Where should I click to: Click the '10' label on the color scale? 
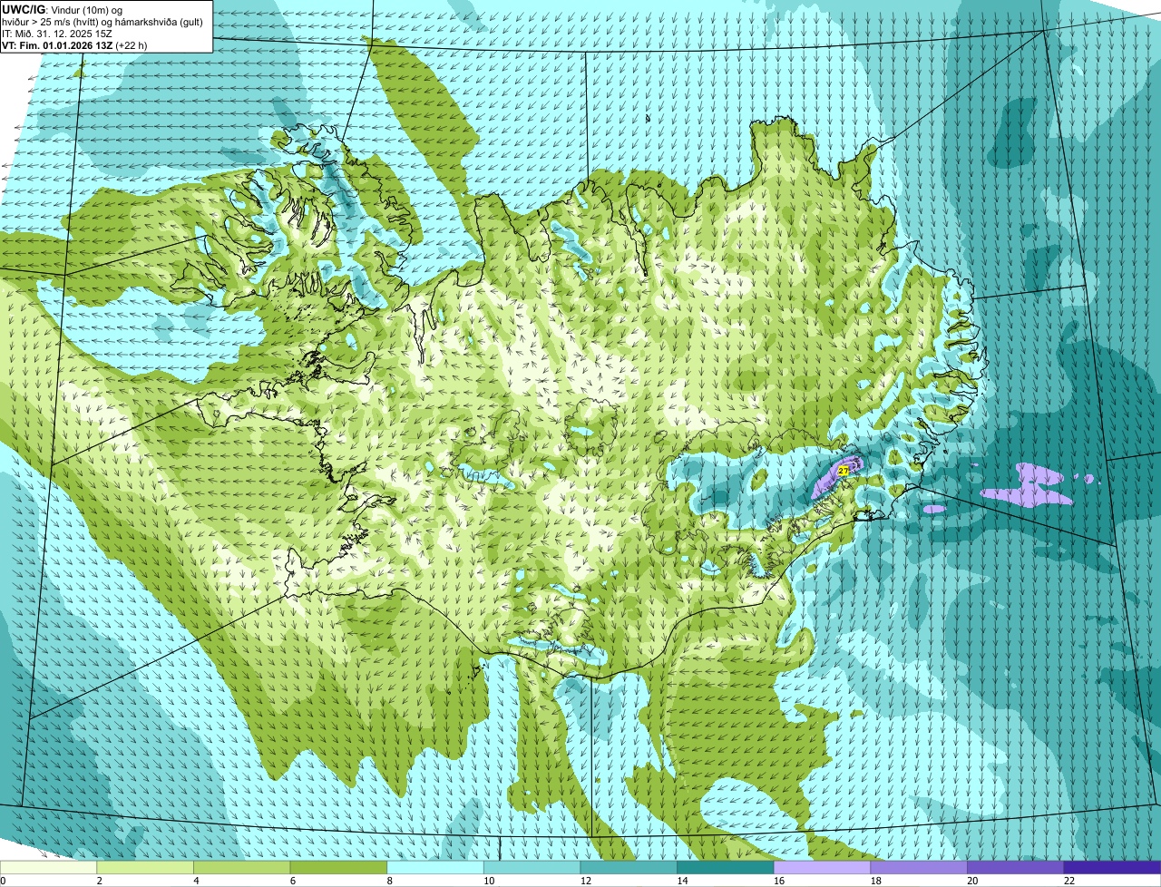tap(488, 881)
